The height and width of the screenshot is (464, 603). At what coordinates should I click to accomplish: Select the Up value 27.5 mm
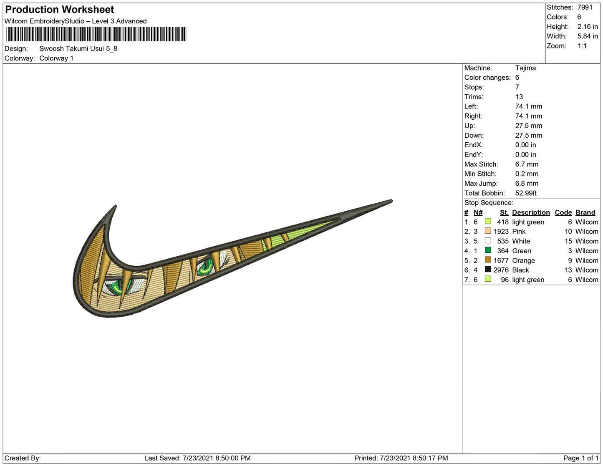pyautogui.click(x=529, y=126)
